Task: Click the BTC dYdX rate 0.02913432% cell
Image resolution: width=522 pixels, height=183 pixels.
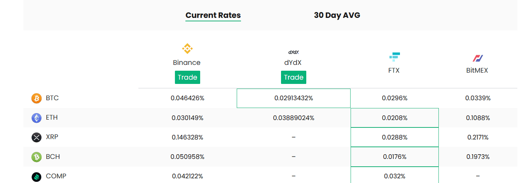Action: tap(293, 98)
